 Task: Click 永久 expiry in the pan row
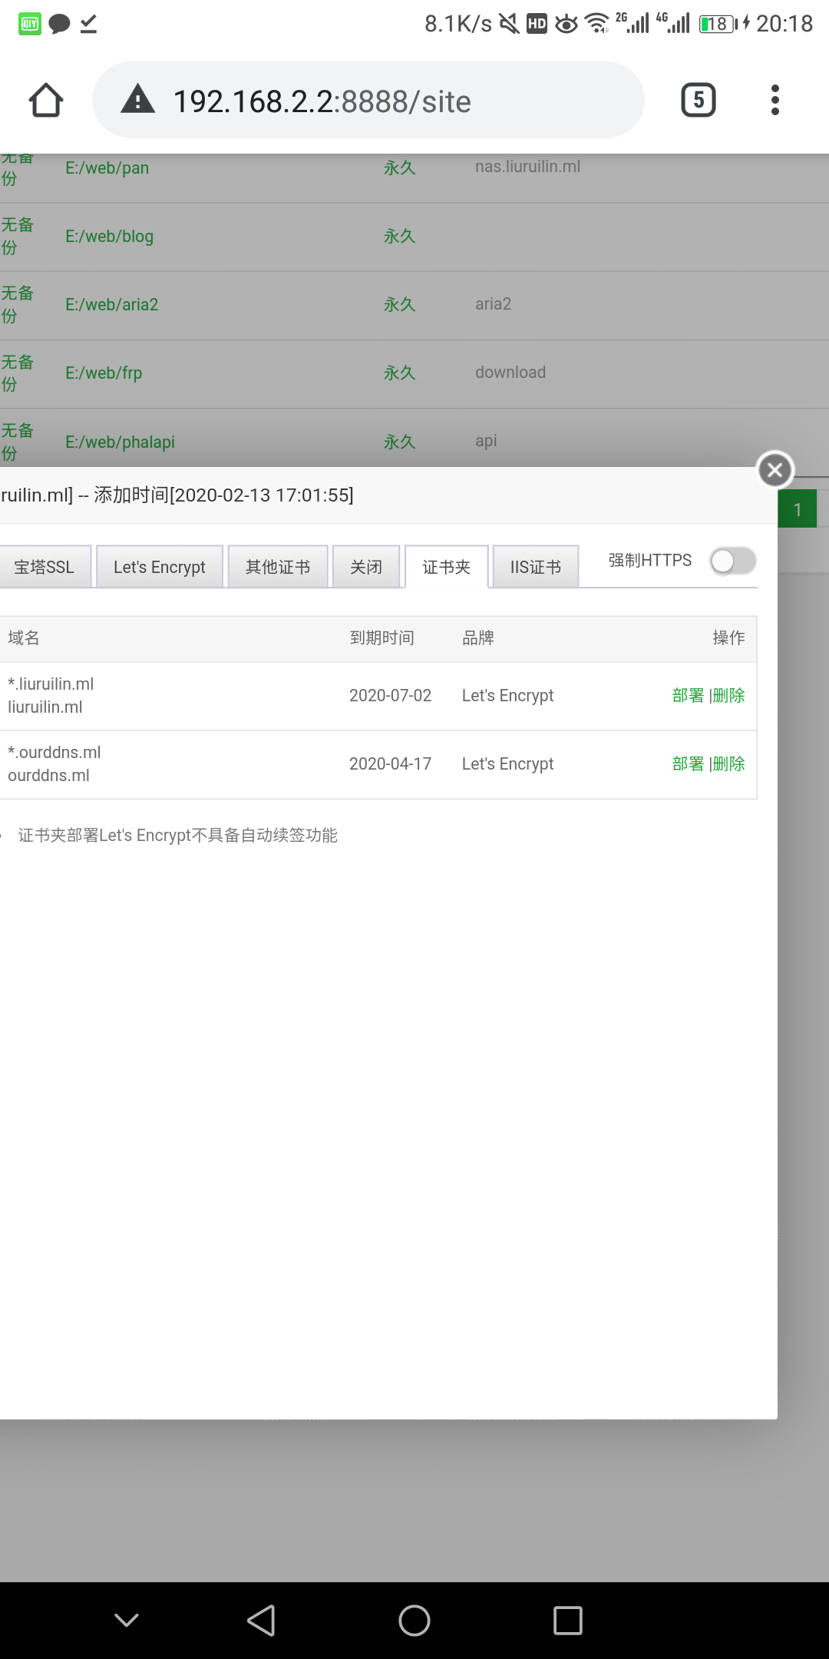(x=400, y=167)
